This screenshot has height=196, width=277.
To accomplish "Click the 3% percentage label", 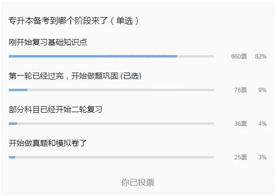I will click(x=262, y=157).
